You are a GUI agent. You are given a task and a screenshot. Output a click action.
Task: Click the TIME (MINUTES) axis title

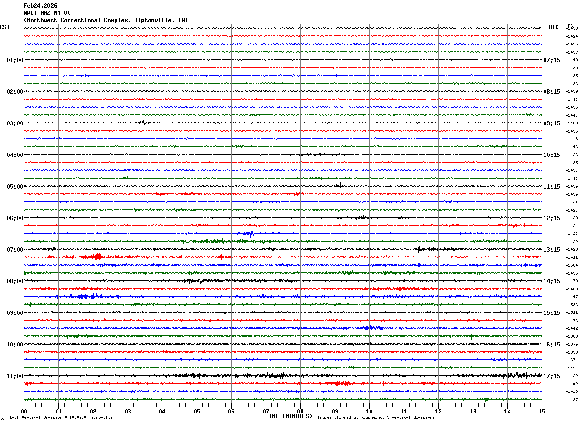point(289,416)
